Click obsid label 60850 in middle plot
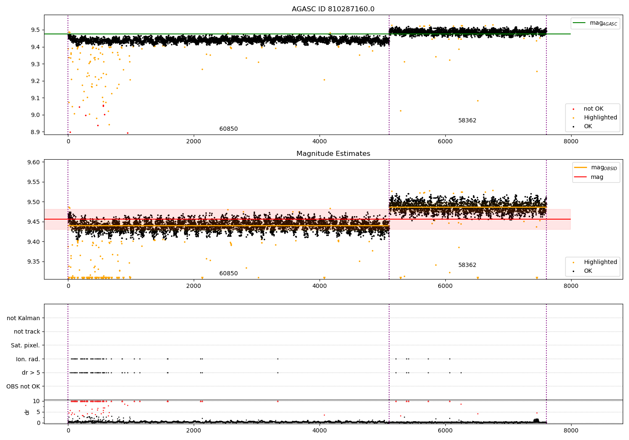Screen dimensions: 629x440 pos(229,274)
